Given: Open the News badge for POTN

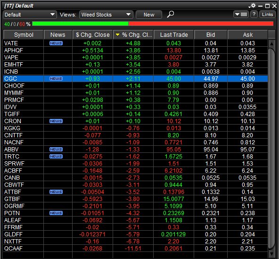Looking at the screenshot, I should tap(56, 213).
